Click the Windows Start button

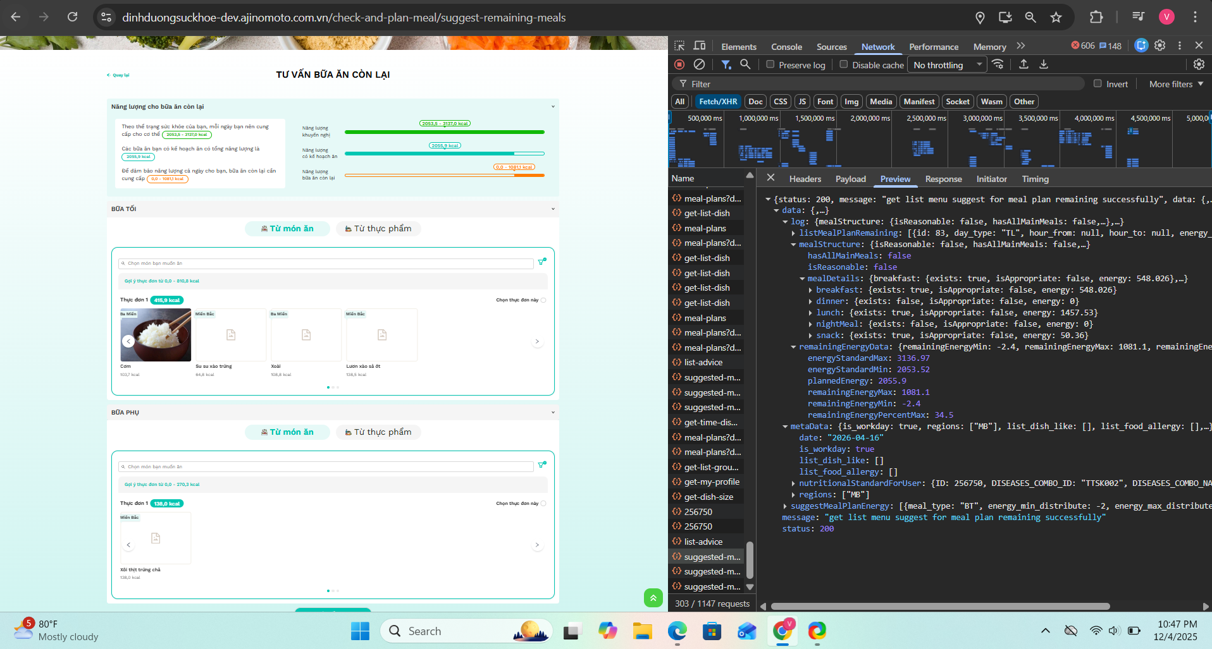360,631
